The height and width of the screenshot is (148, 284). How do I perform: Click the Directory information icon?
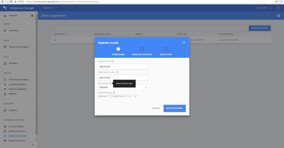(5, 80)
